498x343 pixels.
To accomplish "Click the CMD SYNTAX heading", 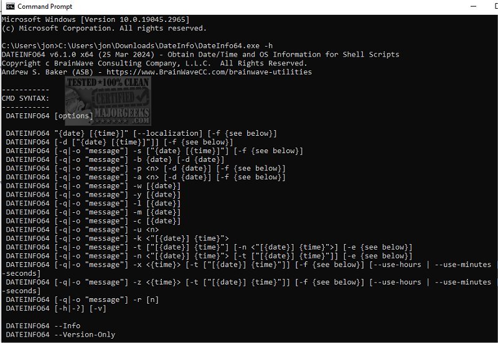I will (26, 98).
